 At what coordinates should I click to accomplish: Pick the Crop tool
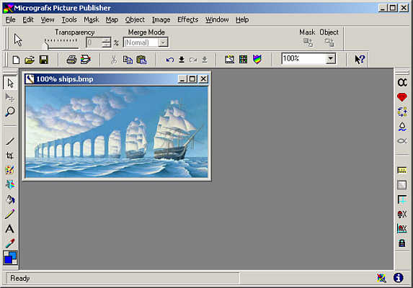[10, 156]
